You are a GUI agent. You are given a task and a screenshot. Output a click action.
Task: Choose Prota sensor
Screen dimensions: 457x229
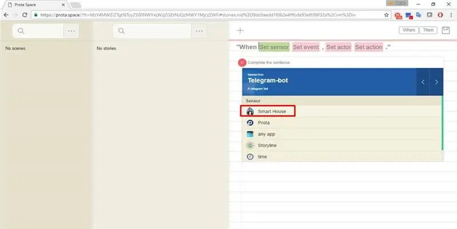tap(342, 123)
